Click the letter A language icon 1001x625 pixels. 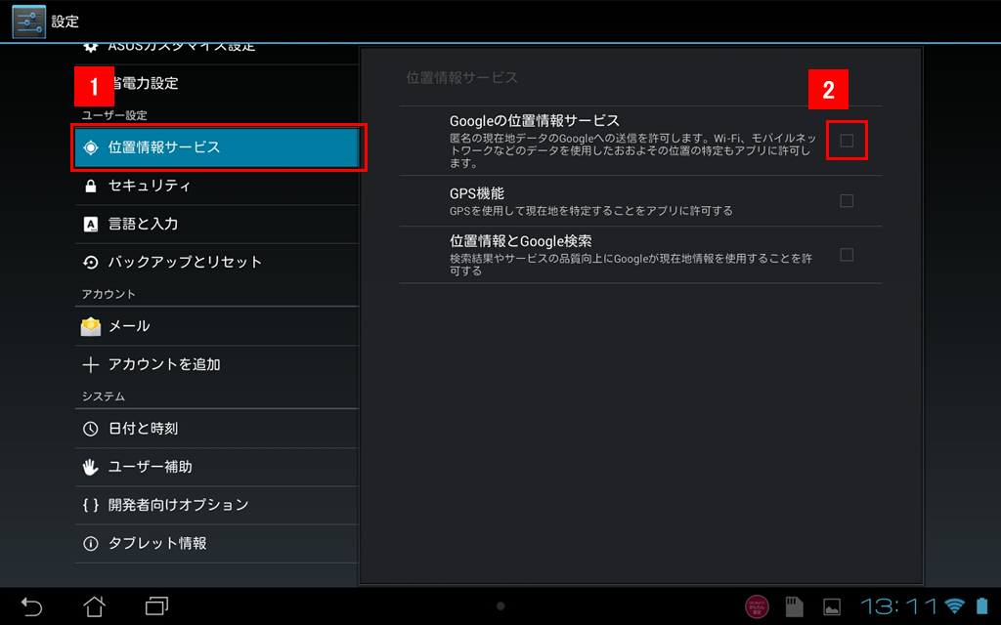91,224
